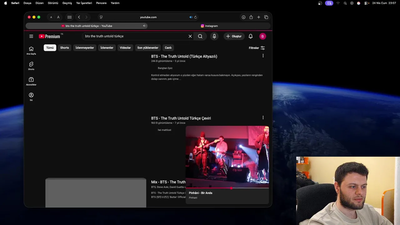The image size is (400, 225).
Task: Click the purple screen sharing menu bar icon
Action: tap(329, 3)
